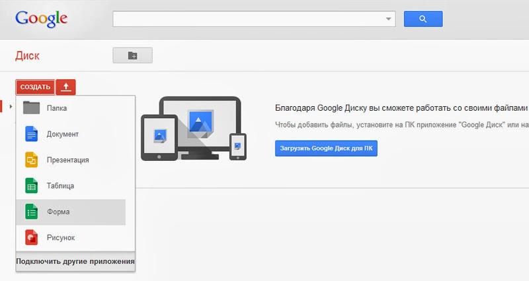This screenshot has width=529, height=281.
Task: Click the Google logo
Action: (41, 19)
